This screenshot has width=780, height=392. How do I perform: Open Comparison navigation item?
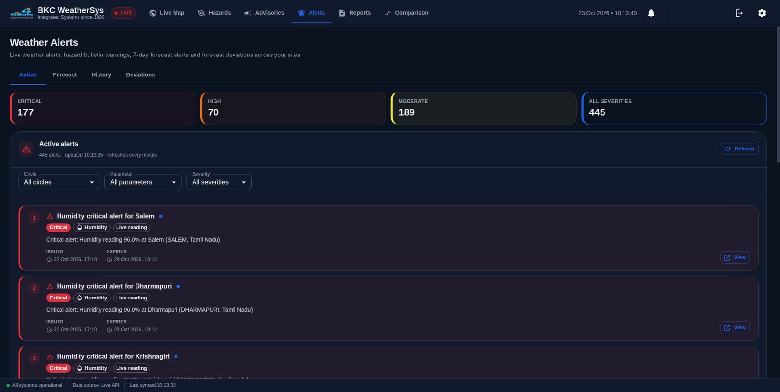click(406, 13)
